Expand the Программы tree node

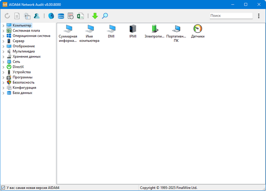coord(3,77)
